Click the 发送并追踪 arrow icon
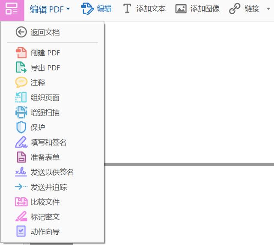Viewport: 274px width, 245px height. tap(21, 187)
